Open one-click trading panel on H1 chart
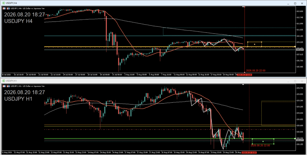Image resolution: width=307 pixels, height=155 pixels. (x=4, y=86)
